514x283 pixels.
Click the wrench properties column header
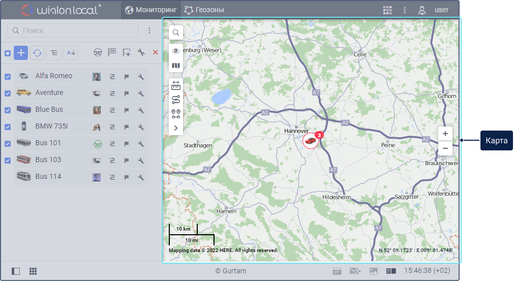(141, 52)
